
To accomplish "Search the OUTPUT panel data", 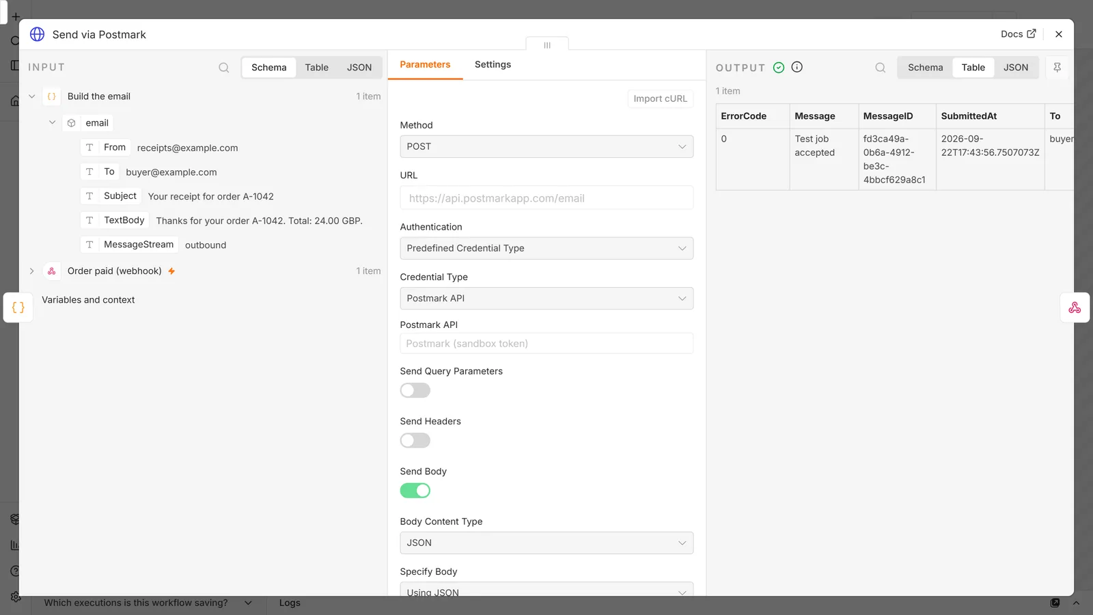I will pyautogui.click(x=880, y=68).
